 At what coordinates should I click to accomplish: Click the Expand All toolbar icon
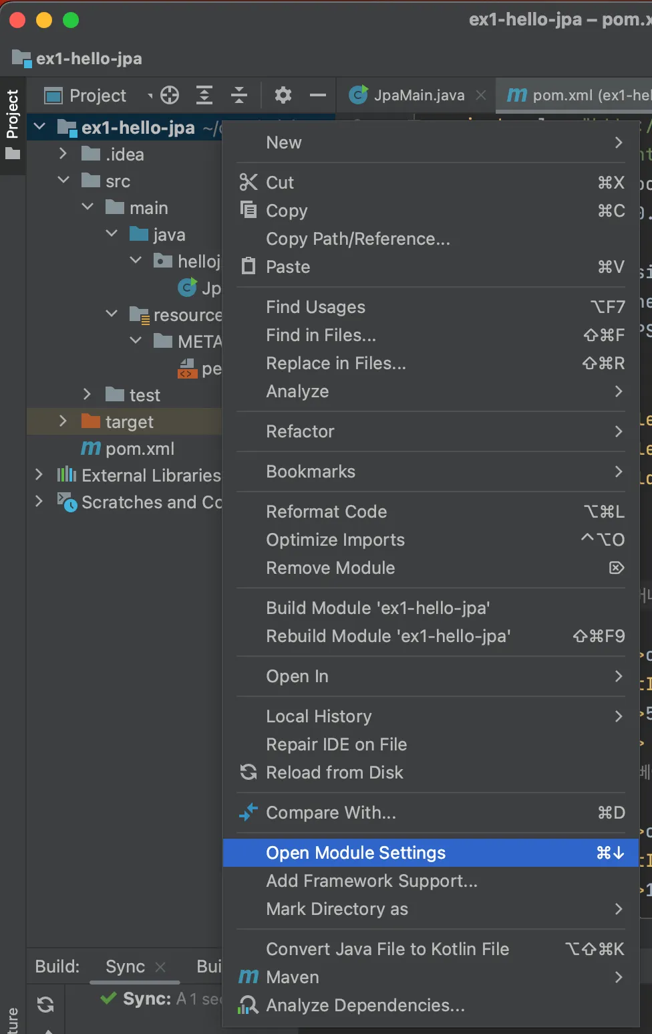coord(204,96)
